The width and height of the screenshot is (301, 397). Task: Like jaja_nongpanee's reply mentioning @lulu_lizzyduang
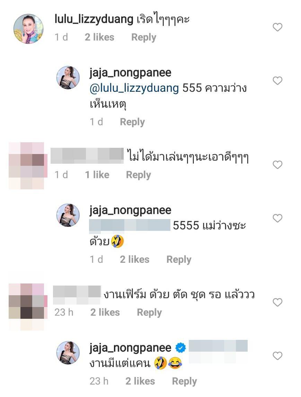(277, 81)
